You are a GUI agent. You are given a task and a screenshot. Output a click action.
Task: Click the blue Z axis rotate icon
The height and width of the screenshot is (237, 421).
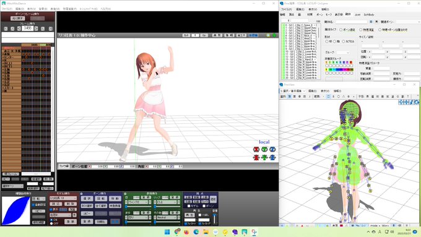272,149
